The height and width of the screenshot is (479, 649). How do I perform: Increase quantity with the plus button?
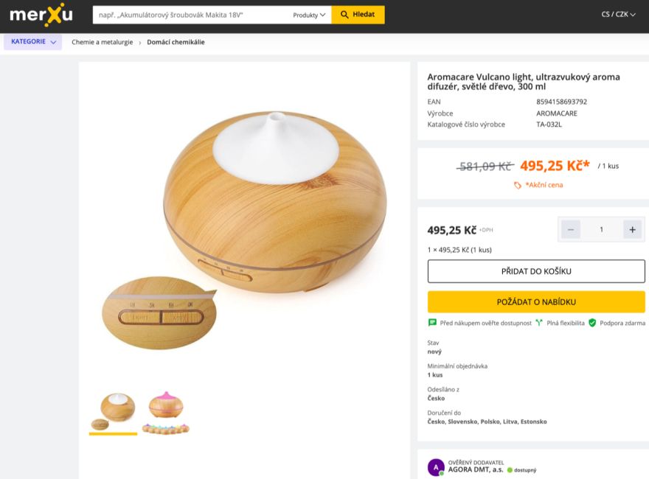[632, 230]
